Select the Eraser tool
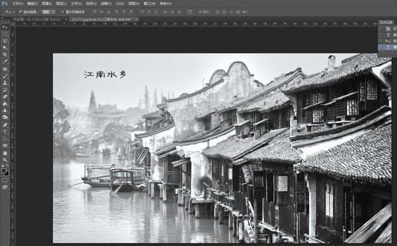The width and height of the screenshot is (397, 246). [5, 96]
